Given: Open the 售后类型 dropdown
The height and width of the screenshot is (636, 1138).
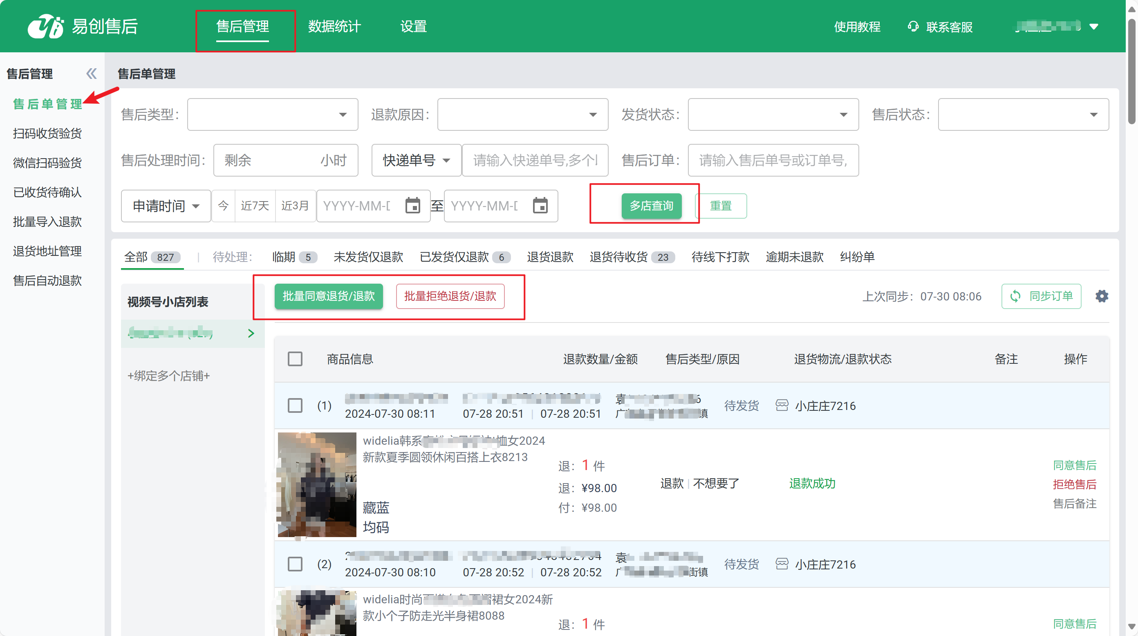Looking at the screenshot, I should 273,115.
